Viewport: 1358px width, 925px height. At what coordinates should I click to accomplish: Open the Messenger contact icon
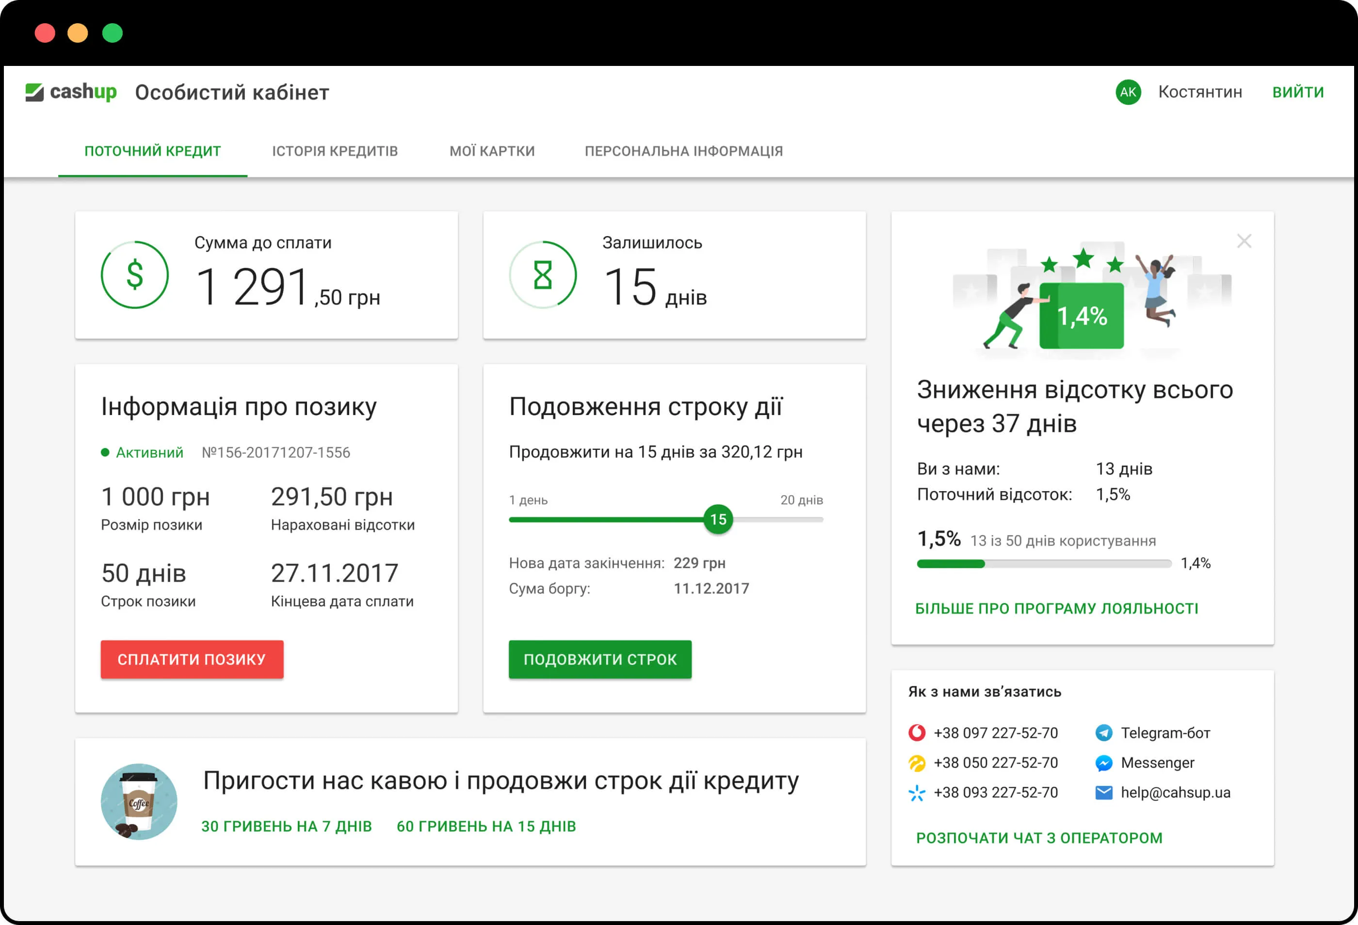(1104, 763)
